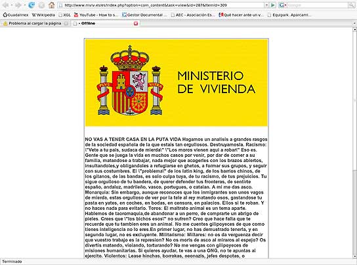Open the Guadalinex bookmark
Viewport: 357px width, 265px height.
pos(16,15)
